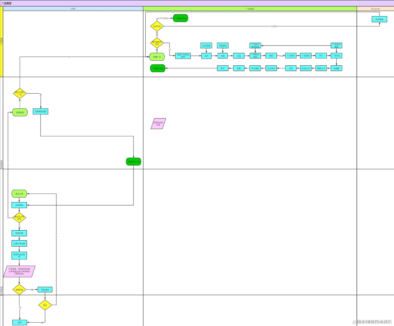Click the 完善订单信息 box

tap(19, 244)
